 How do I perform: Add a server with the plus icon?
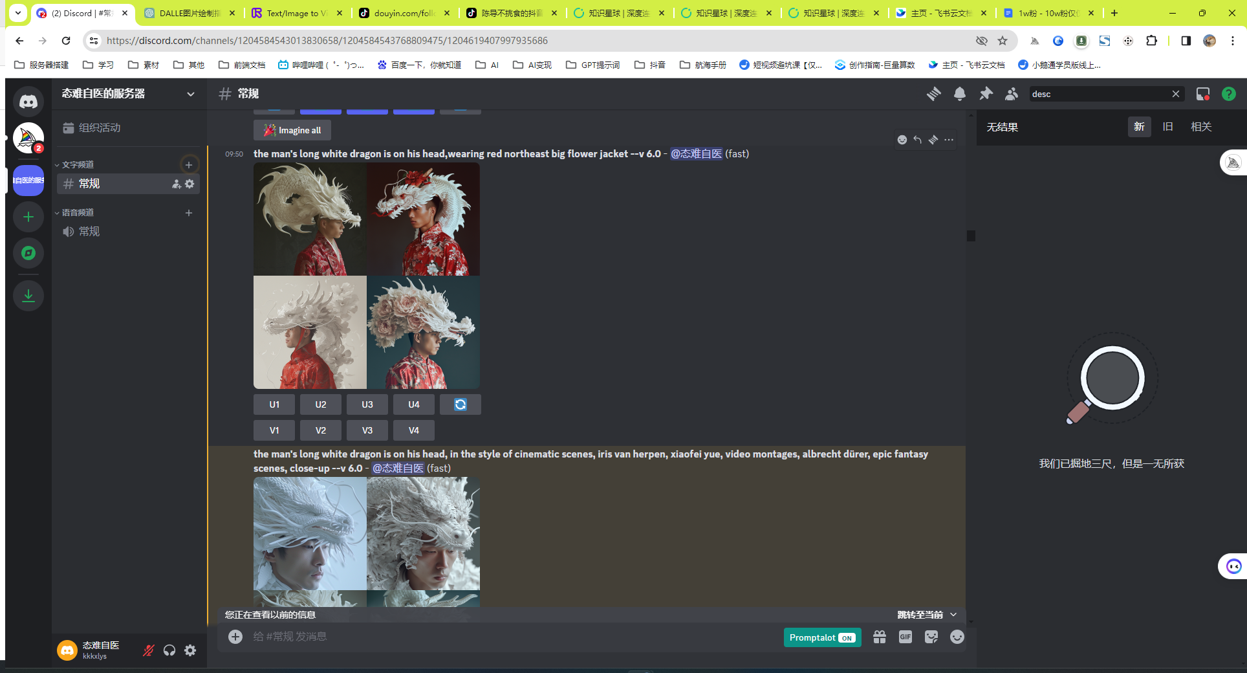pyautogui.click(x=28, y=217)
